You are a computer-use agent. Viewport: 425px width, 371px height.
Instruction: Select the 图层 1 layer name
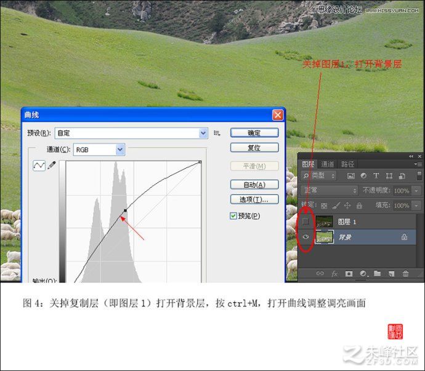coord(347,221)
